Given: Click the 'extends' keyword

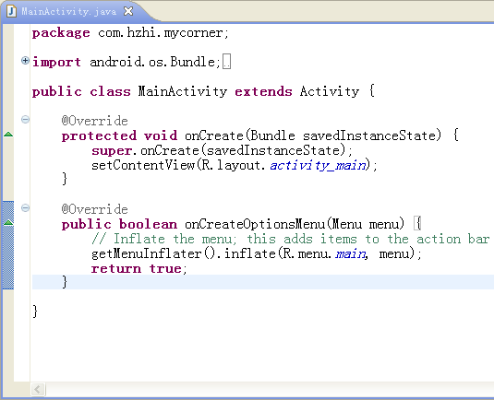Looking at the screenshot, I should pos(263,91).
